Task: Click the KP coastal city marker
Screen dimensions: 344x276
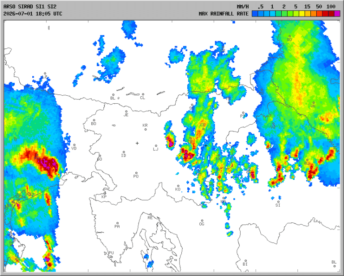Action: point(105,193)
